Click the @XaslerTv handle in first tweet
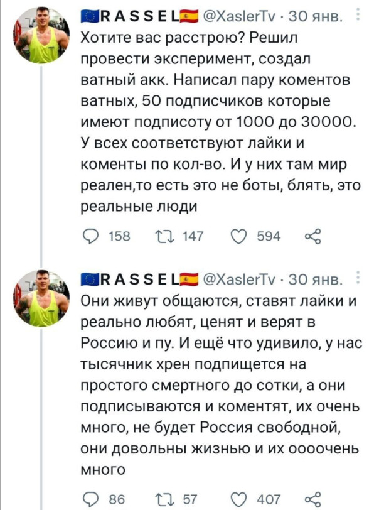Viewport: 379px width, 510px height. (238, 16)
